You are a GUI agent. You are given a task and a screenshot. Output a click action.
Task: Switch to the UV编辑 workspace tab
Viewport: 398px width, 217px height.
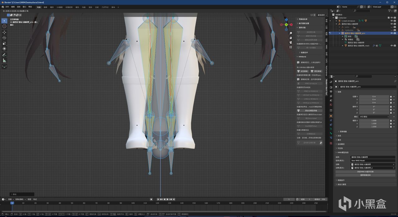click(59, 7)
